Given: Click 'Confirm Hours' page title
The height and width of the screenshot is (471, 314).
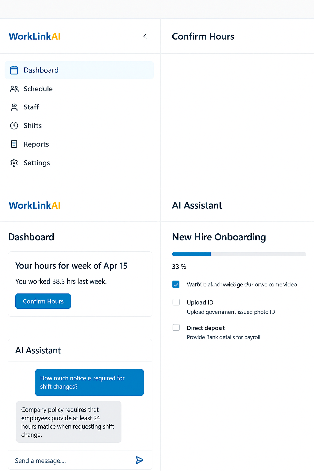Looking at the screenshot, I should (203, 36).
